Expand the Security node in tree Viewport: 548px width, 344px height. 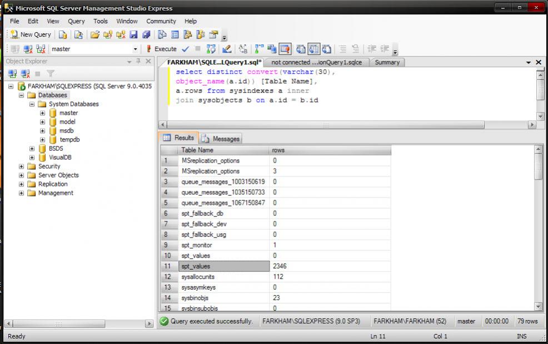[x=22, y=166]
